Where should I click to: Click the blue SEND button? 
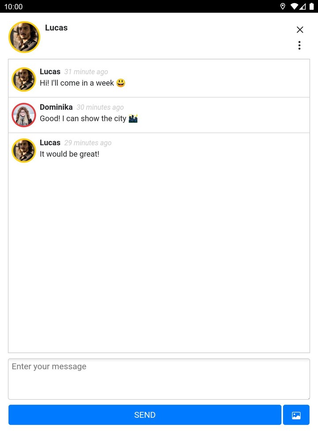point(145,415)
